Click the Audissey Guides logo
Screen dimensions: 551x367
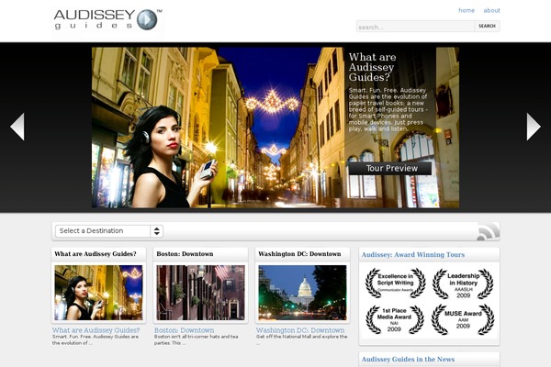click(107, 19)
